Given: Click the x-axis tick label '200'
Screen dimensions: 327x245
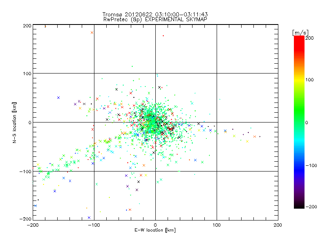Looking at the screenshot, I should point(278,225).
